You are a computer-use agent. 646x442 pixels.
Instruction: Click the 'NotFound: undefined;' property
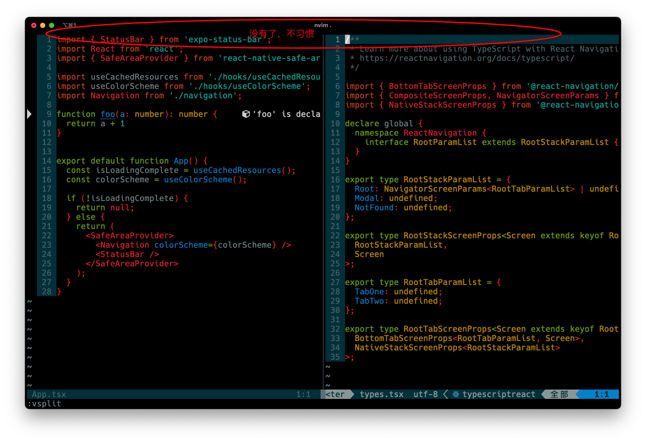(x=404, y=208)
